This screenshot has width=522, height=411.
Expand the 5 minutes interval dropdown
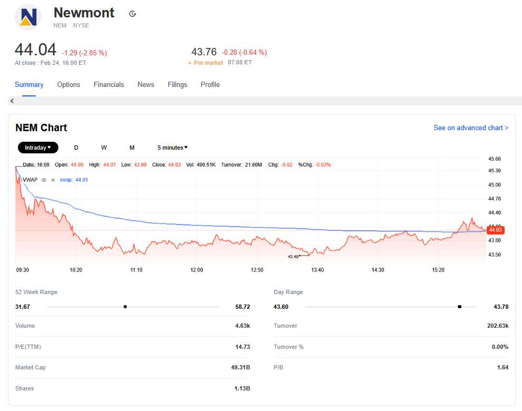[x=173, y=148]
